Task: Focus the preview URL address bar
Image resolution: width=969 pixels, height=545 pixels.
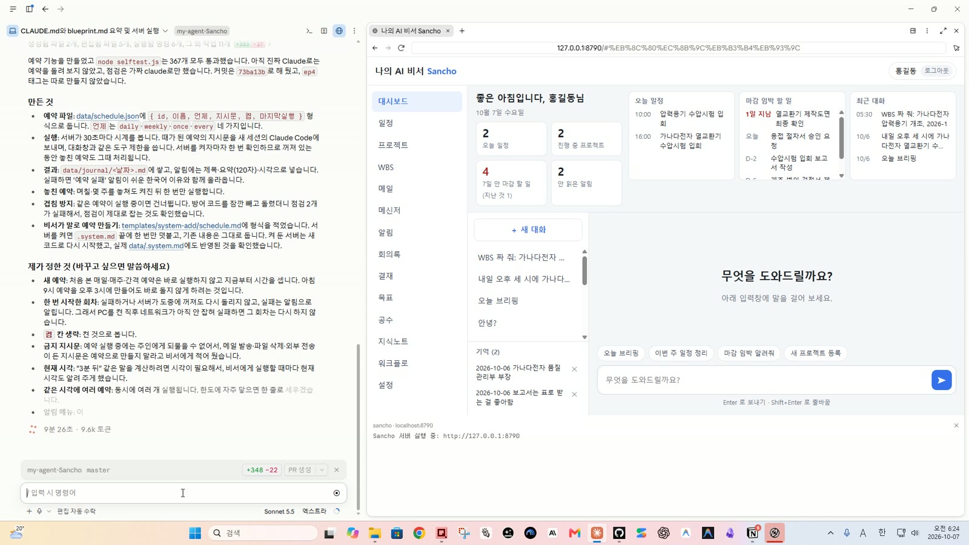Action: click(678, 48)
